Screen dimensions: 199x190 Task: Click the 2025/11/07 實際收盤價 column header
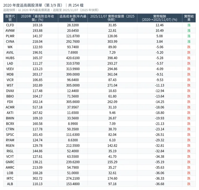coord(112,18)
